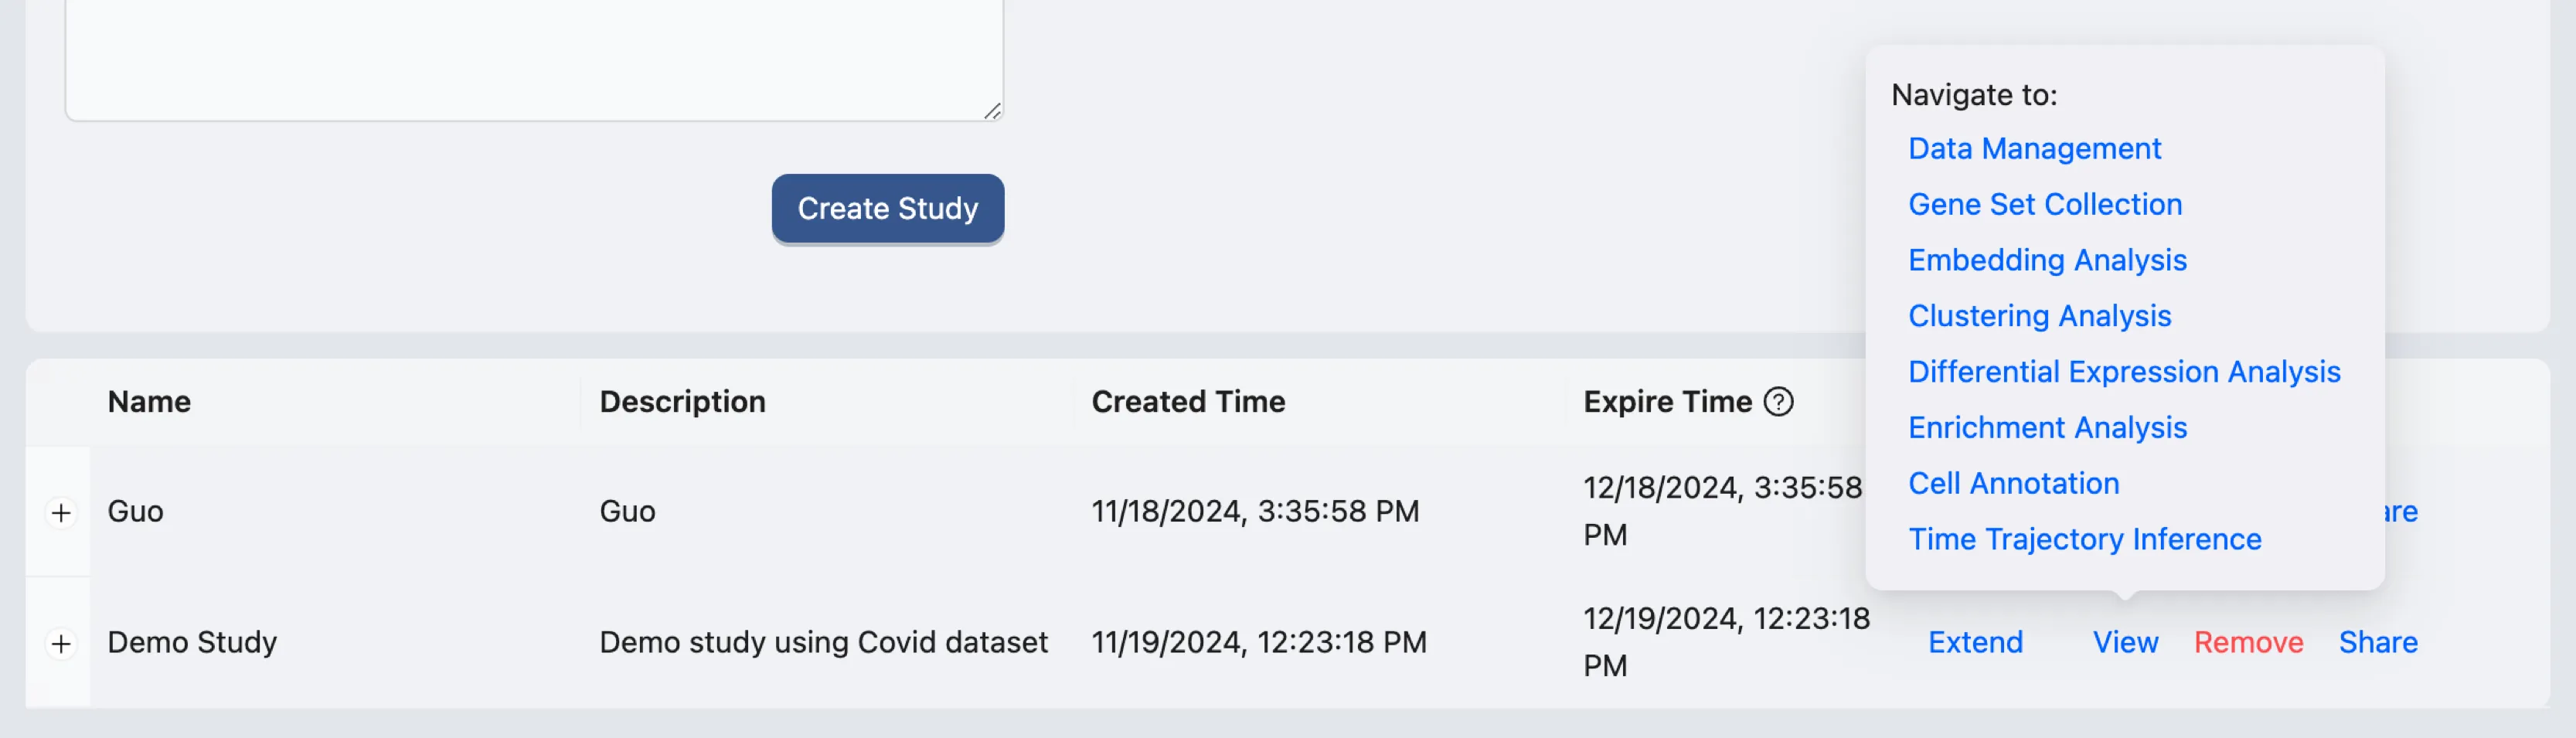
Task: Remove the Demo Study
Action: click(2248, 643)
